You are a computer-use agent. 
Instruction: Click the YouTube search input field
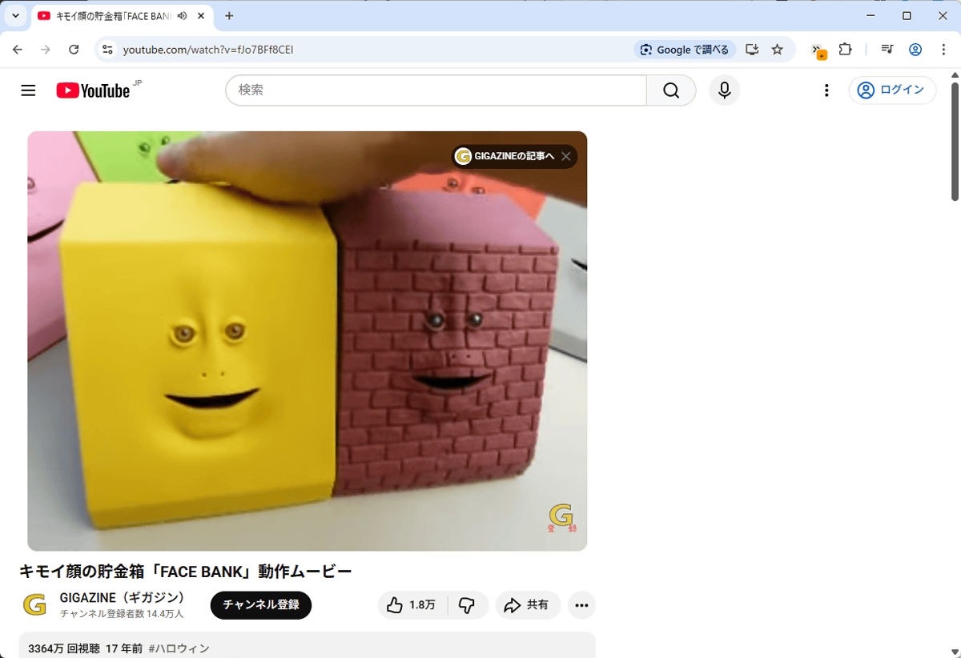tap(436, 90)
